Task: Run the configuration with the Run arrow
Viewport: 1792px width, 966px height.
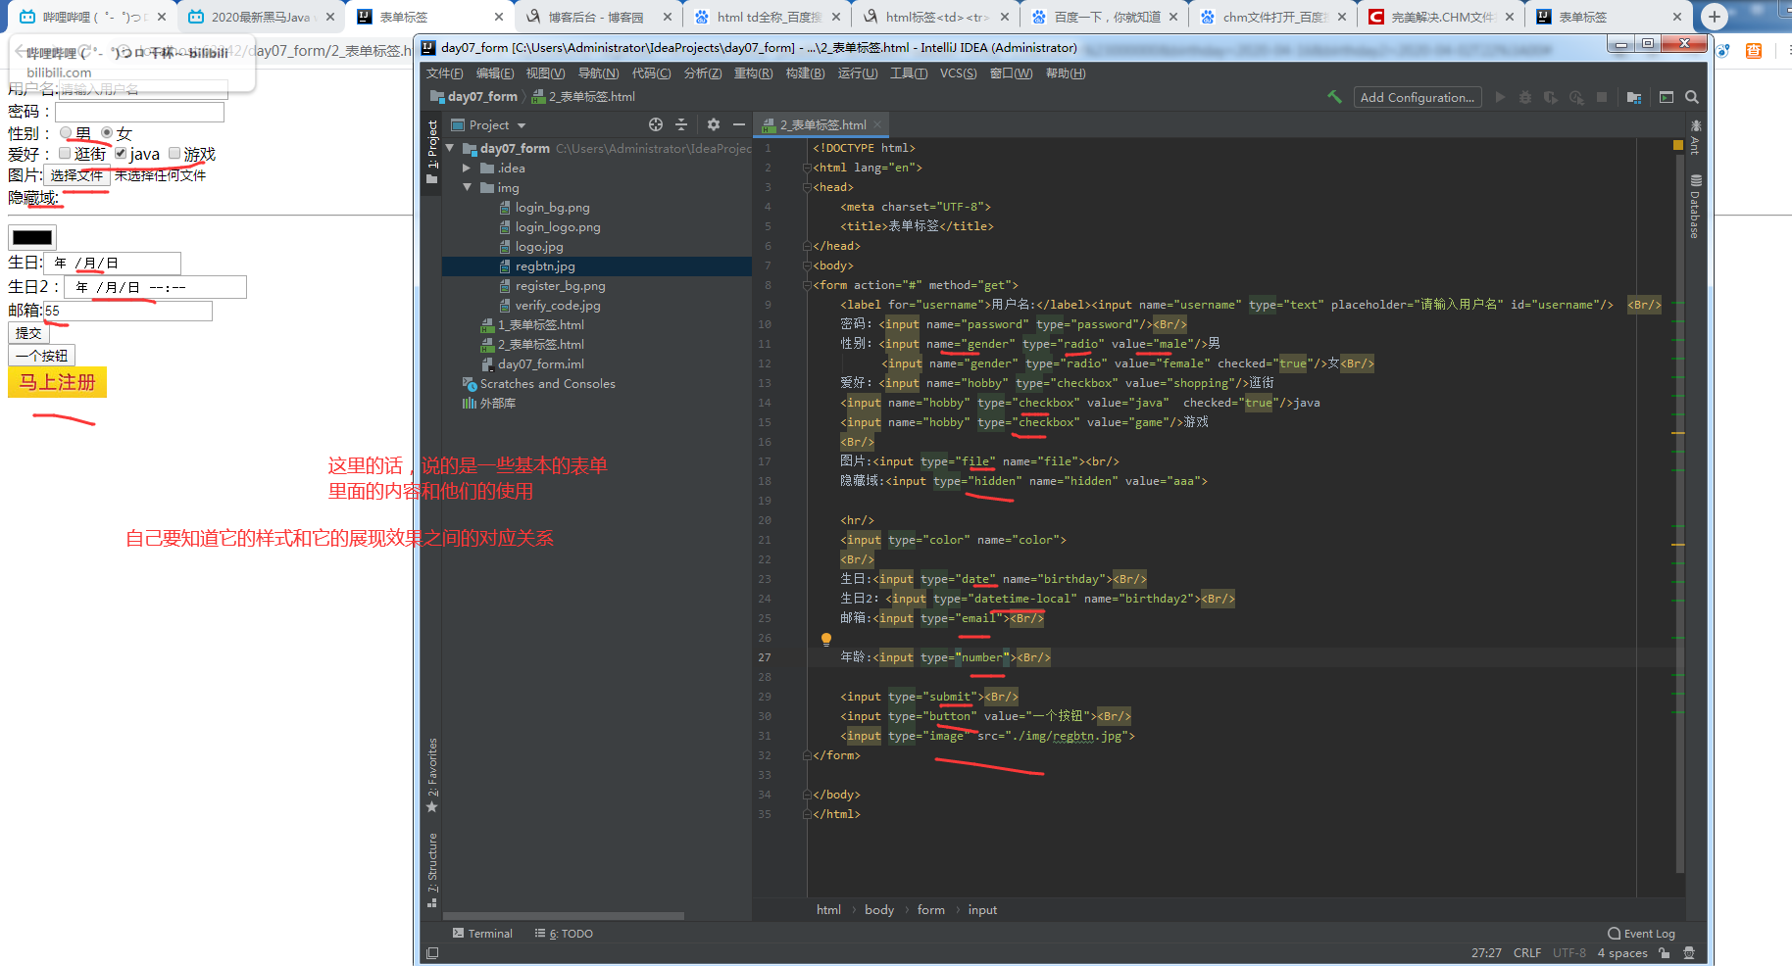Action: click(x=1500, y=97)
